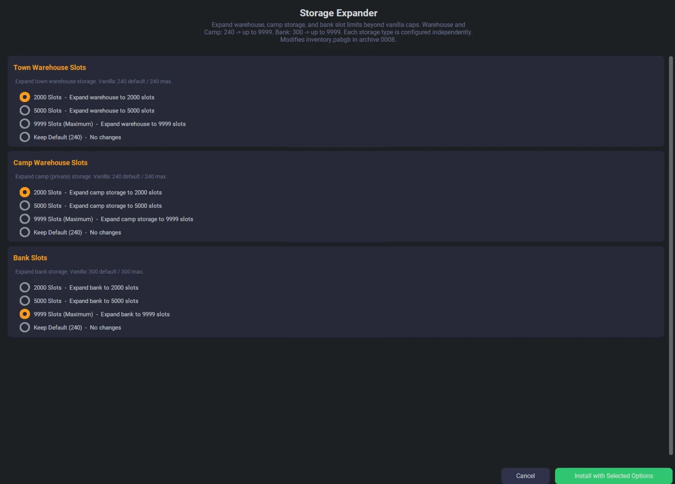The height and width of the screenshot is (484, 675).
Task: Choose 5000 Slots town warehouse option
Action: [25, 110]
